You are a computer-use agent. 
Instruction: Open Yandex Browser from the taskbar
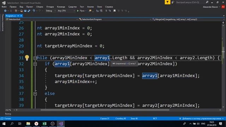36,124
